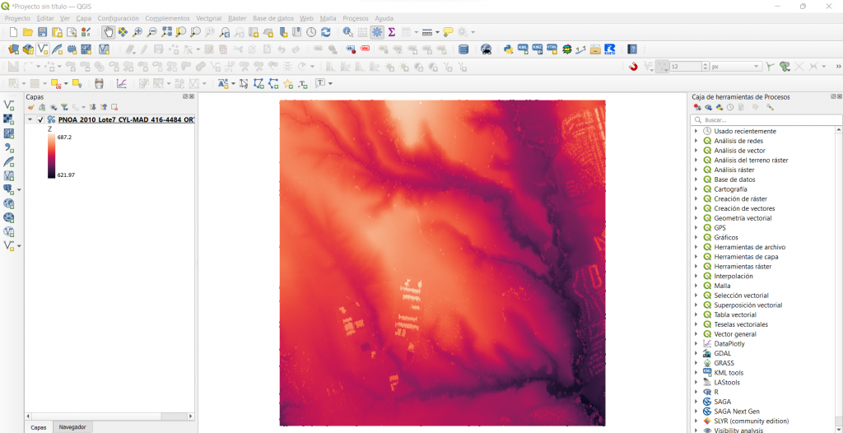This screenshot has width=843, height=433.
Task: Select the Pan Map hand tool
Action: click(x=109, y=32)
